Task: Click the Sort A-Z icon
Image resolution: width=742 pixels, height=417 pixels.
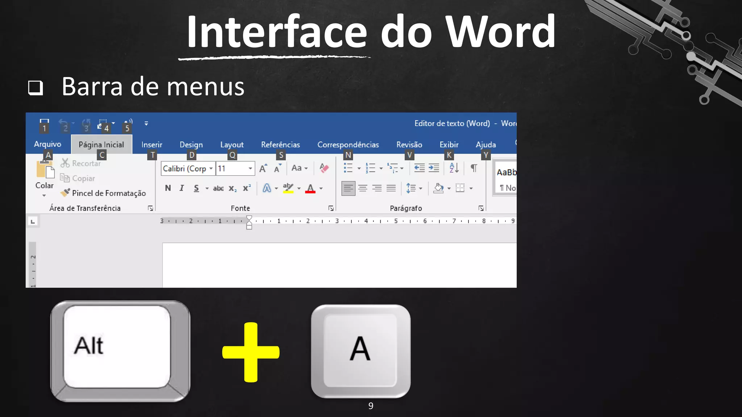Action: click(454, 168)
